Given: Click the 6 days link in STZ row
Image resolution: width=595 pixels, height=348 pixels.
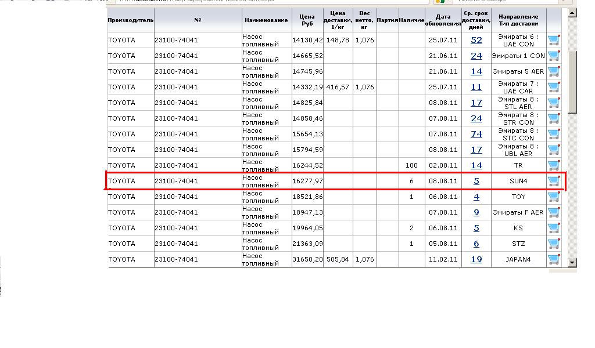Looking at the screenshot, I should [476, 244].
